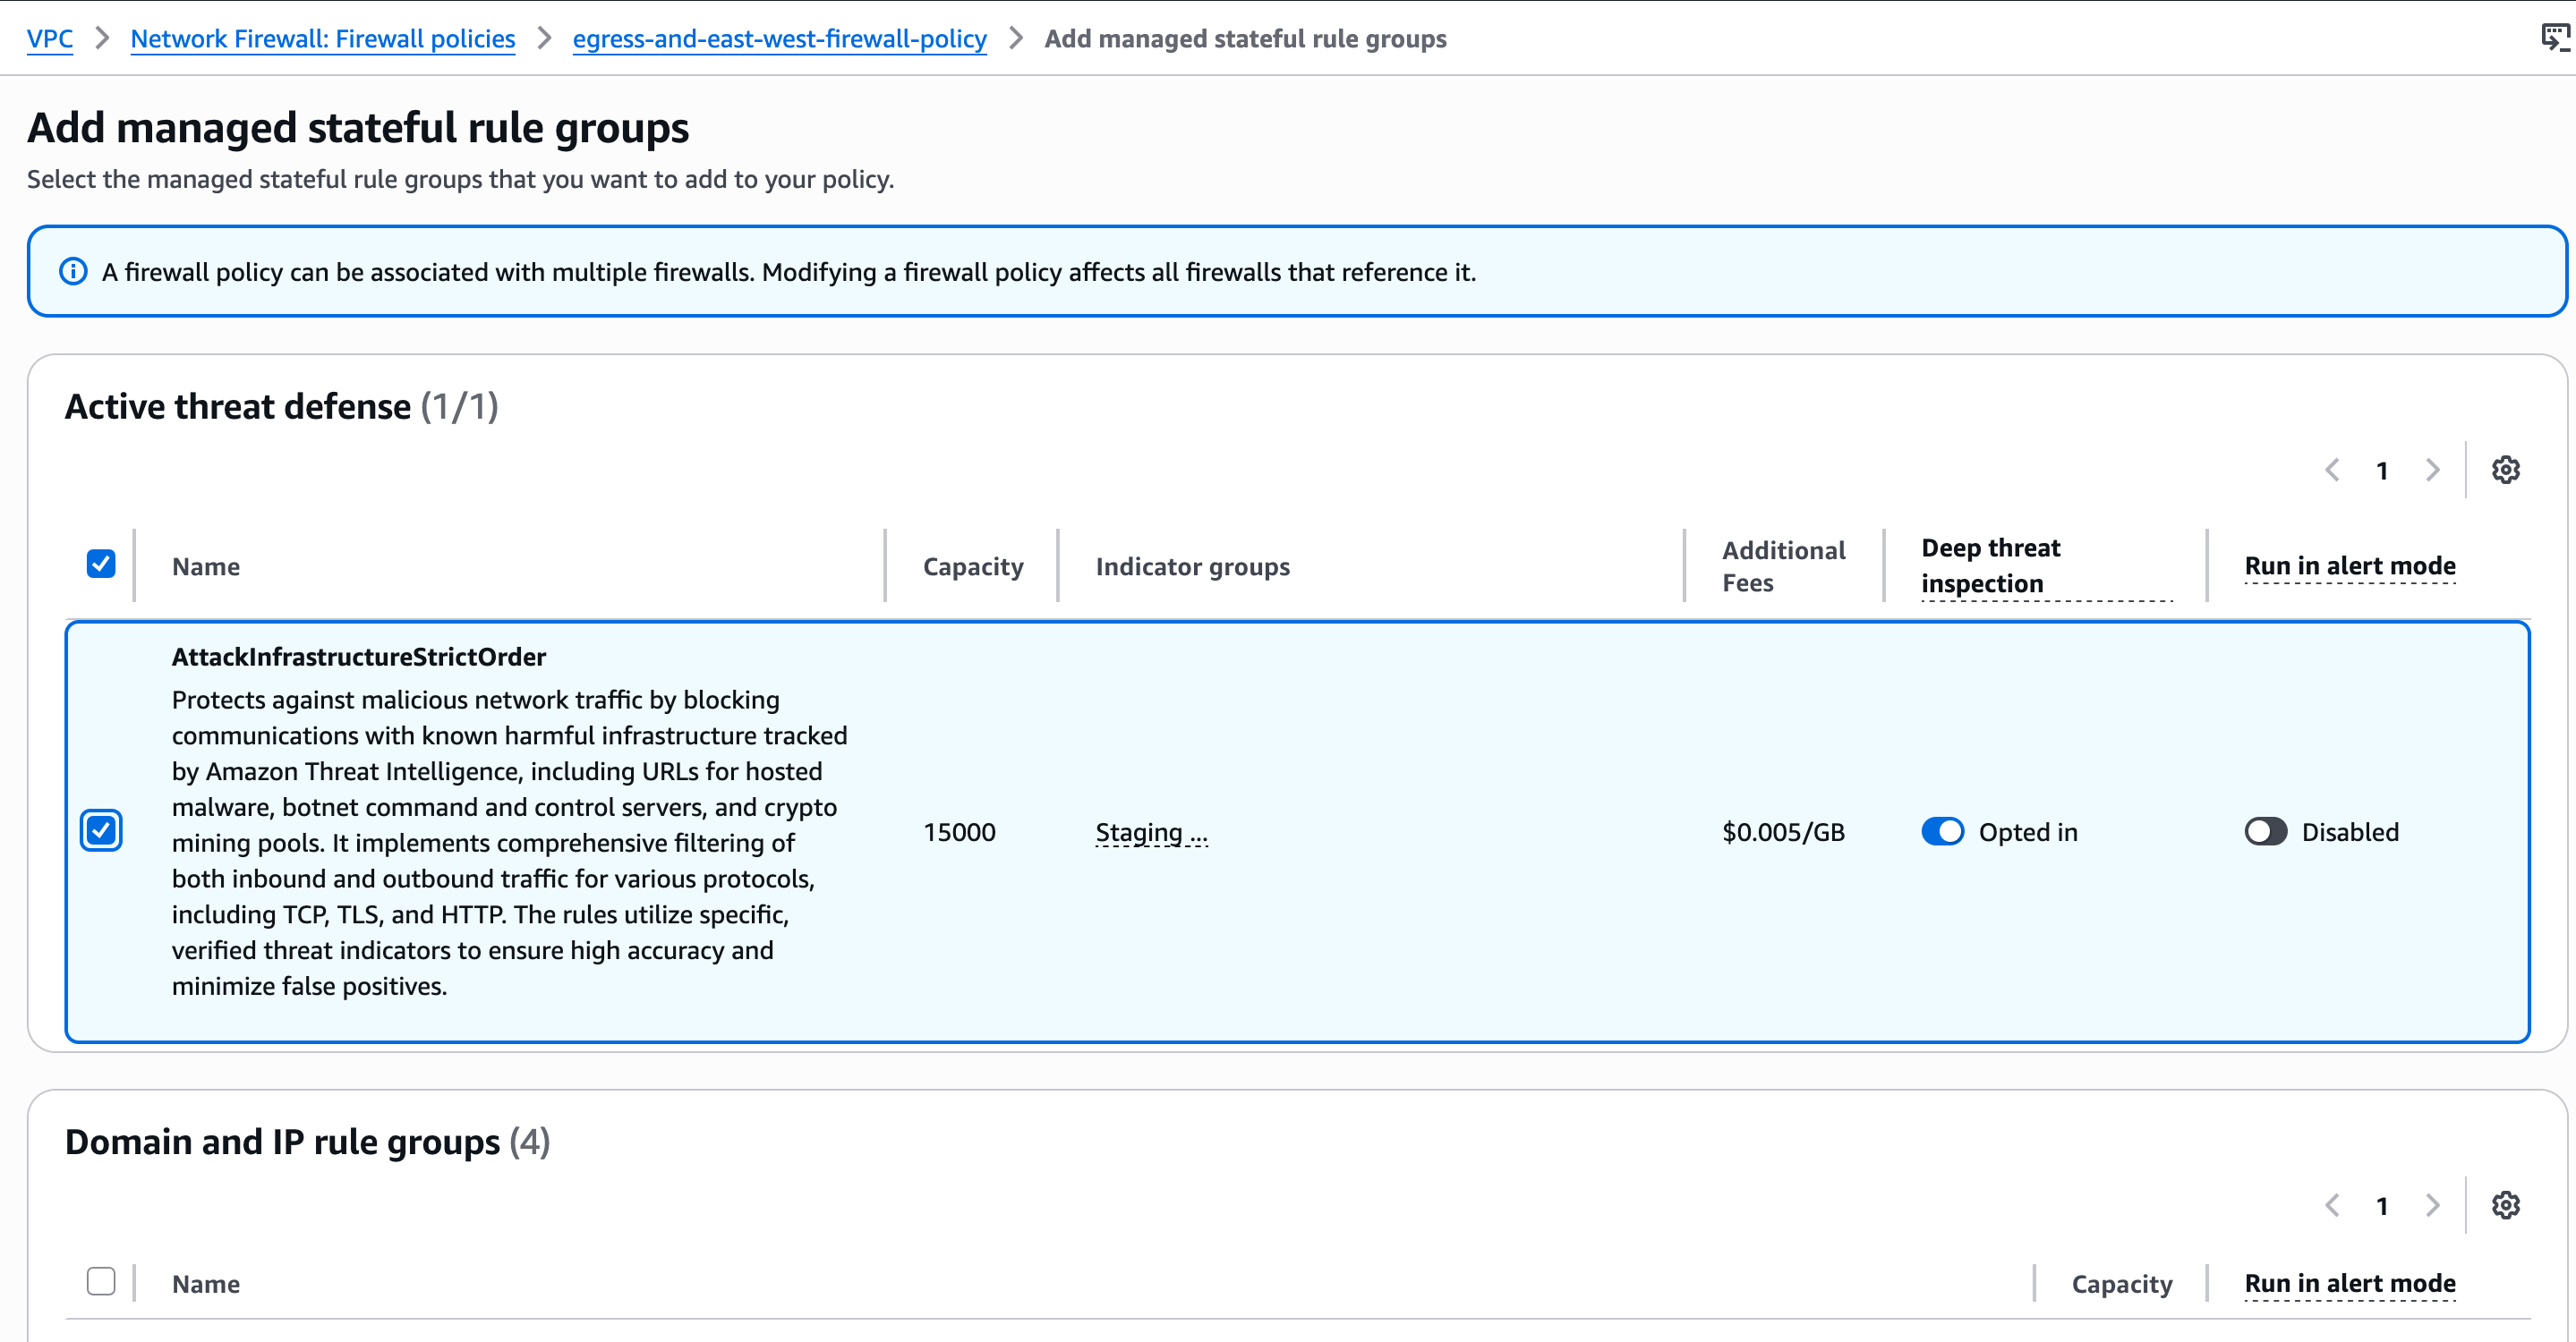Open Network Firewall: Firewall policies breadcrumb
Image resolution: width=2576 pixels, height=1342 pixels.
point(322,39)
